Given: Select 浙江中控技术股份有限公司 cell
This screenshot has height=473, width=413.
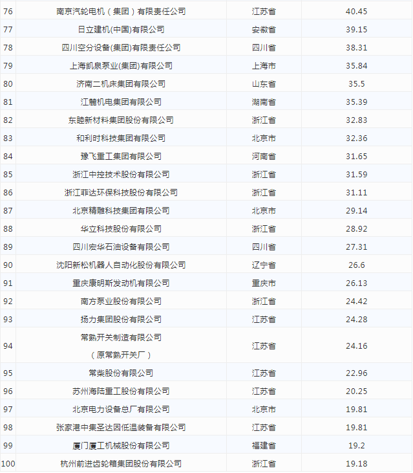Looking at the screenshot, I should [x=121, y=174].
